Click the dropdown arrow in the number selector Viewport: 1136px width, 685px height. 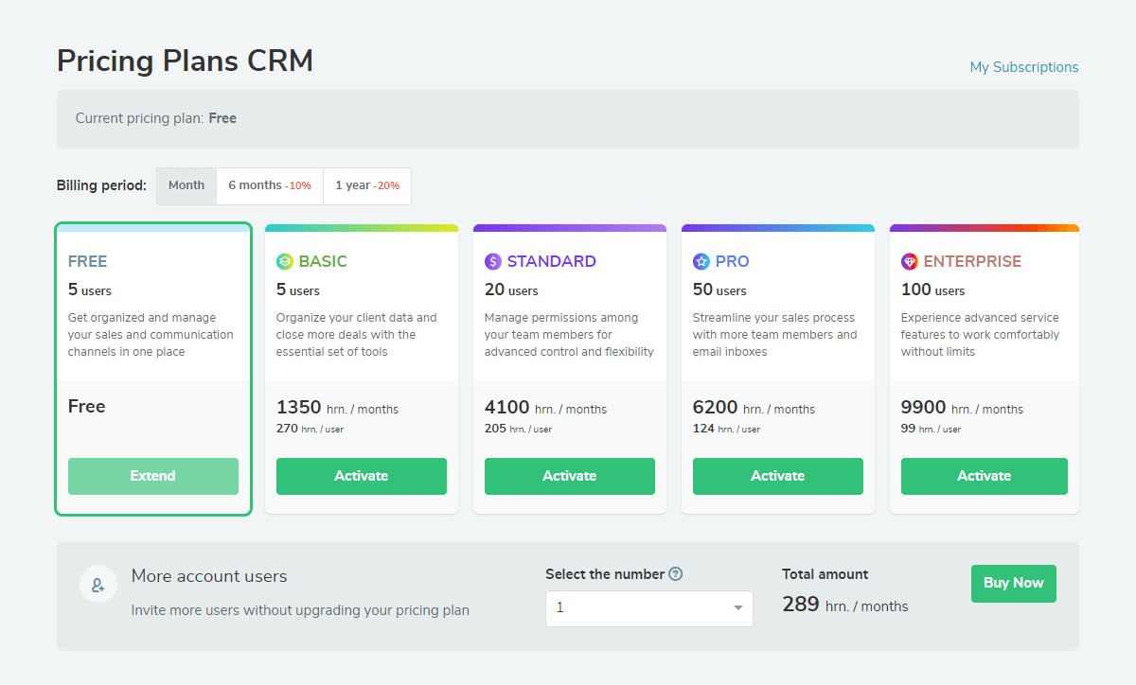tap(738, 608)
